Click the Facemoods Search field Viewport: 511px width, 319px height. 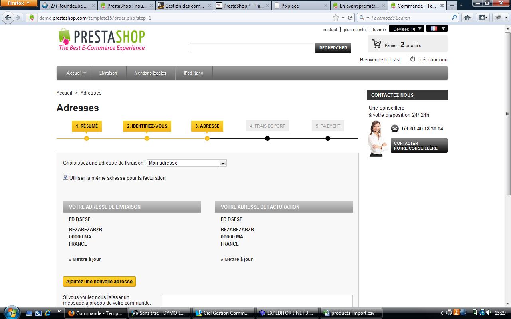410,18
